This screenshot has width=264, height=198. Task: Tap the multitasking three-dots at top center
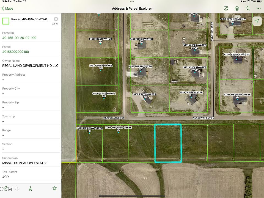coord(132,1)
